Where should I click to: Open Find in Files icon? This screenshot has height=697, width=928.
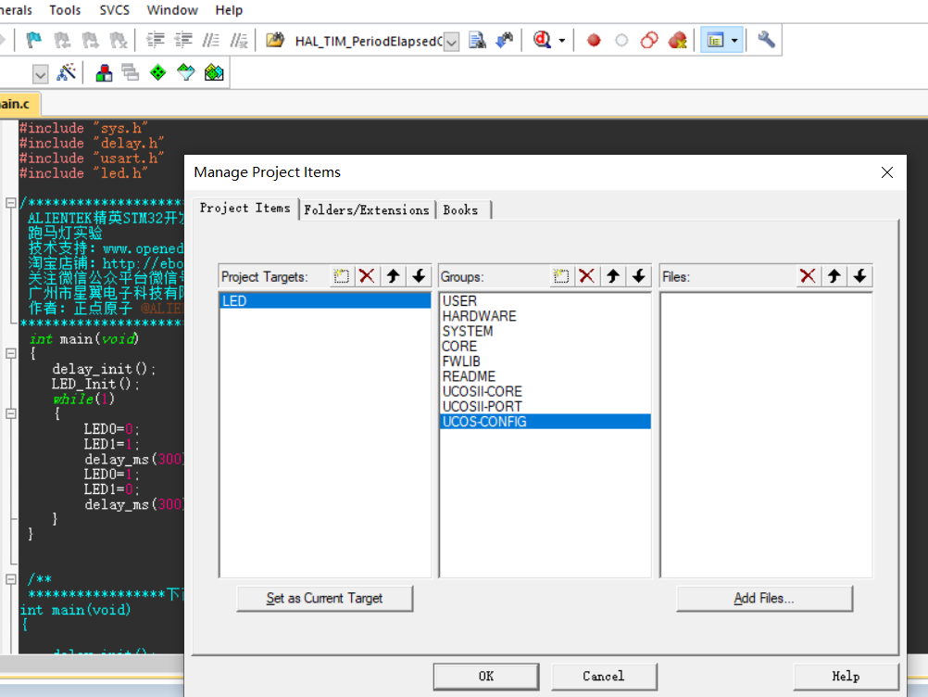[477, 40]
